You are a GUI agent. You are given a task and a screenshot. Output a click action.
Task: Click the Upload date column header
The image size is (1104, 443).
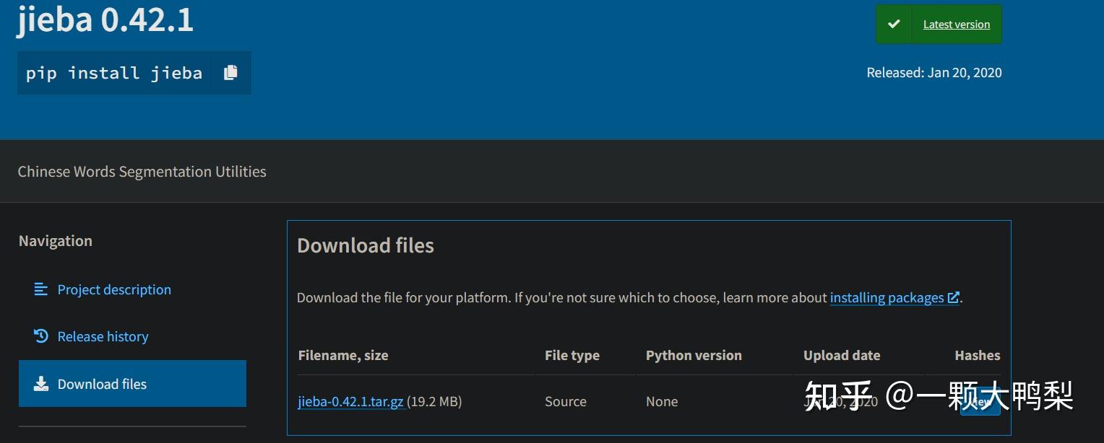842,355
